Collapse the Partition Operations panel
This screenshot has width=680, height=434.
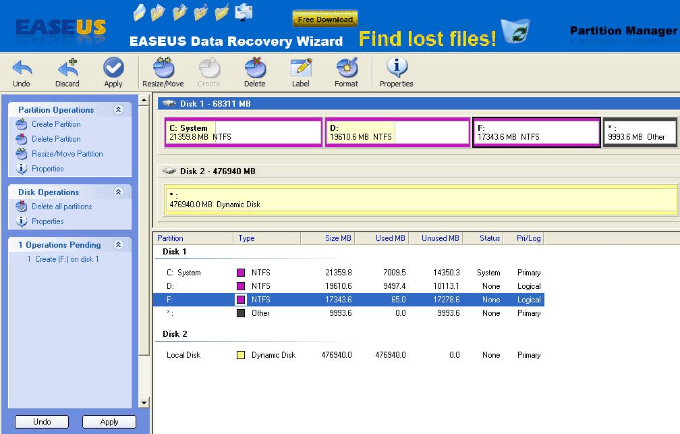coord(119,109)
